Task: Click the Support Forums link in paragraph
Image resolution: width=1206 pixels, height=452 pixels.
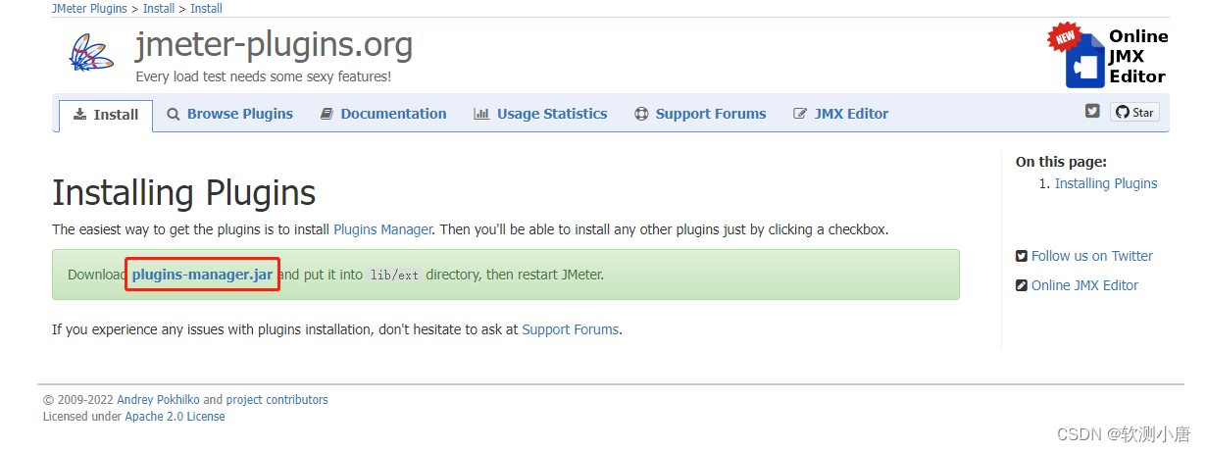Action: (x=571, y=329)
